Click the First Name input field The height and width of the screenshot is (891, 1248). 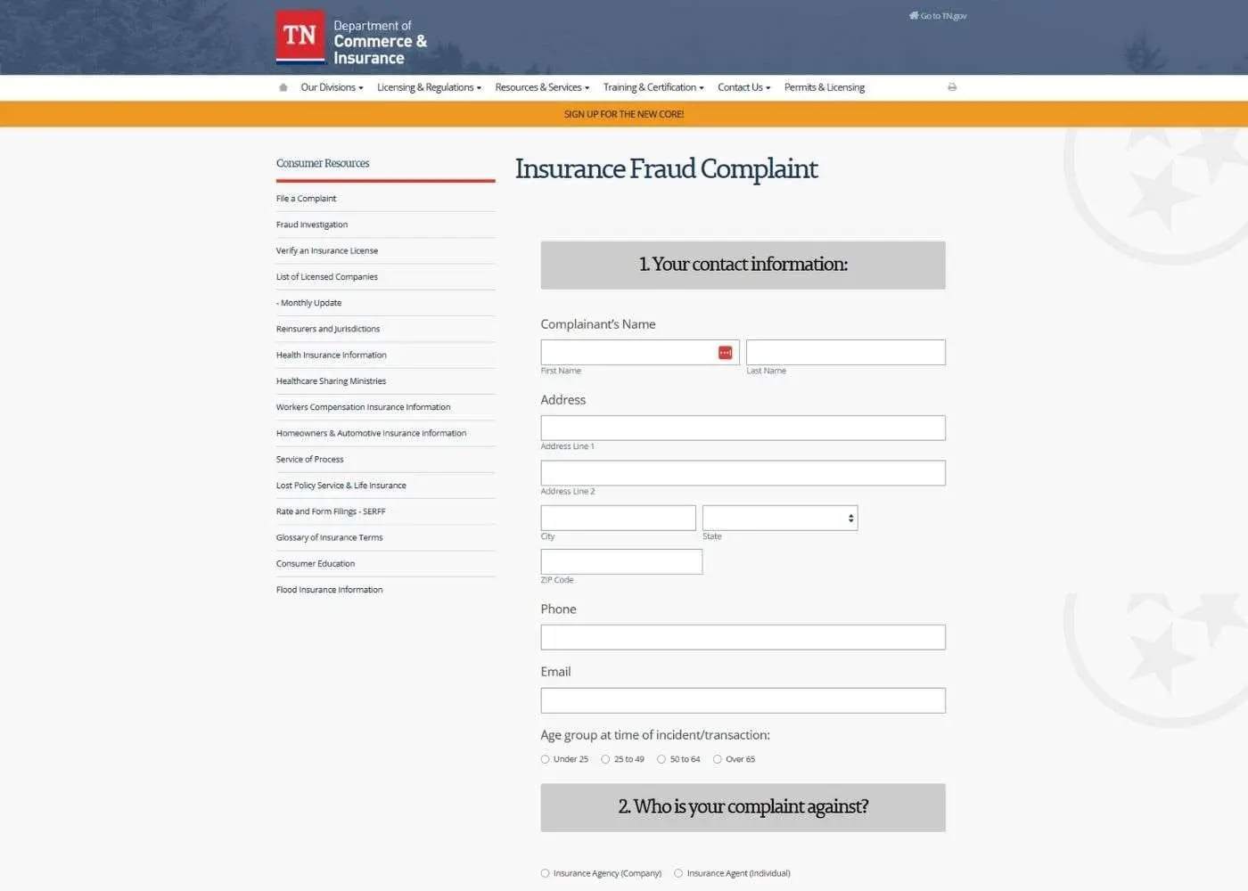639,352
